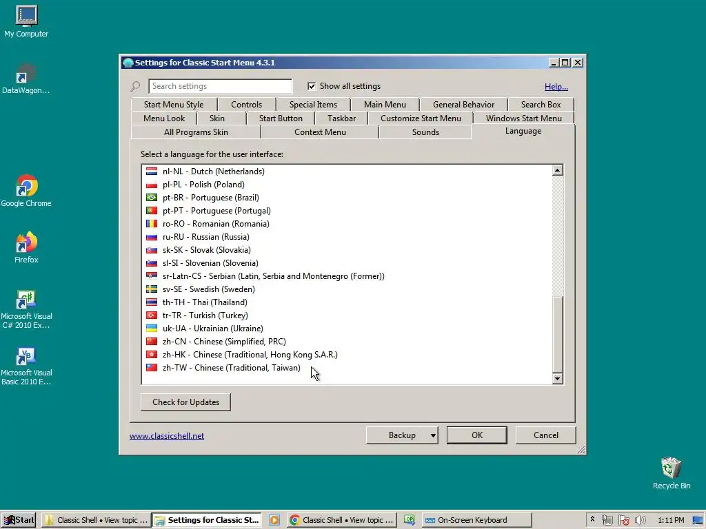Select zh-TW - Chinese (Traditional, Taiwan)
The image size is (706, 529).
tap(347, 368)
